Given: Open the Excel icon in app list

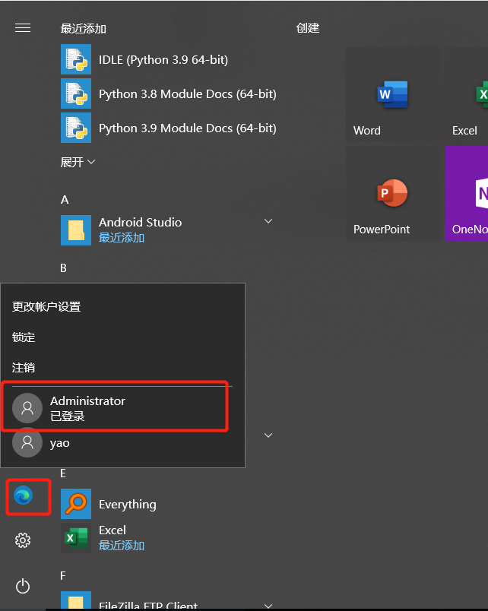Looking at the screenshot, I should [76, 538].
